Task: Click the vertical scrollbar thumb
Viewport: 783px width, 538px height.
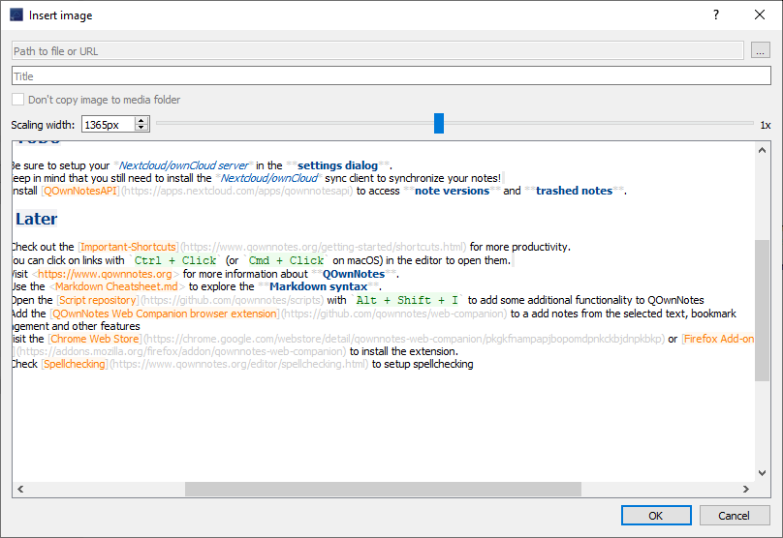Action: pyautogui.click(x=762, y=311)
